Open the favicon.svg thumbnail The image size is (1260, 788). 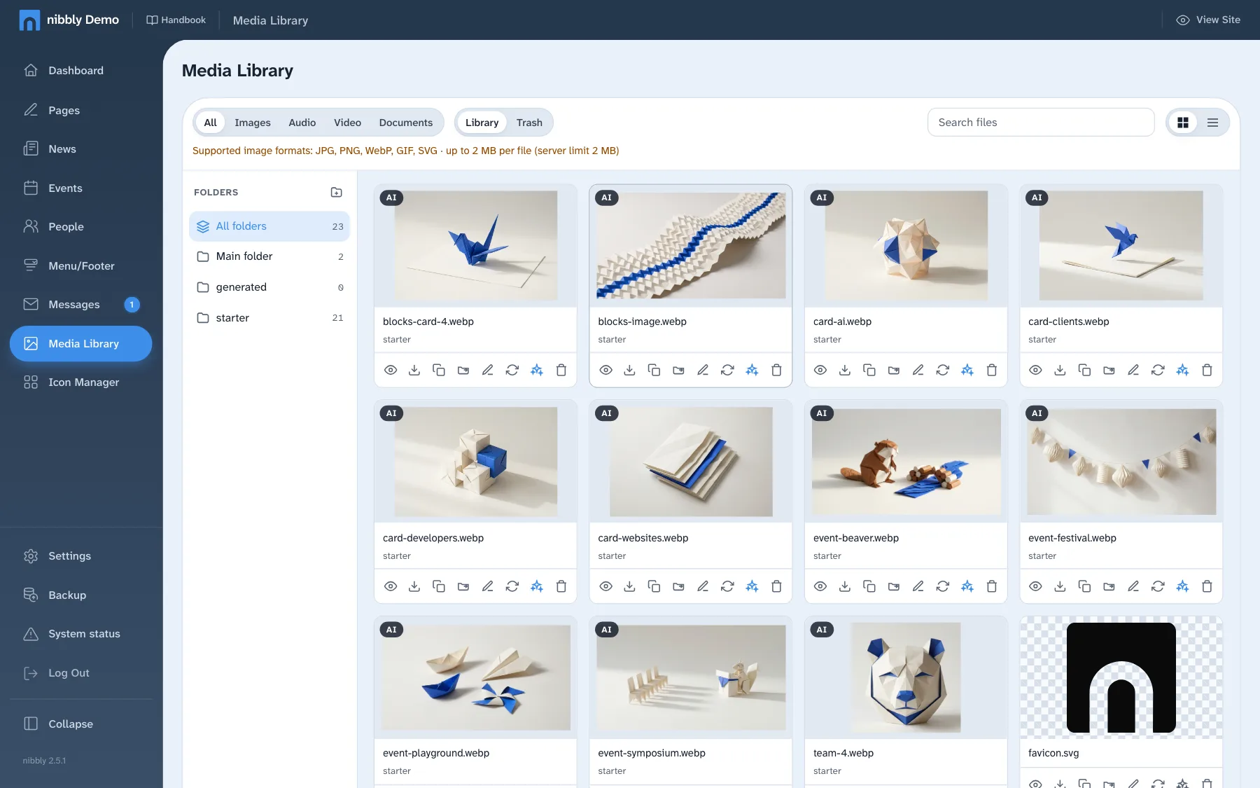click(x=1121, y=677)
